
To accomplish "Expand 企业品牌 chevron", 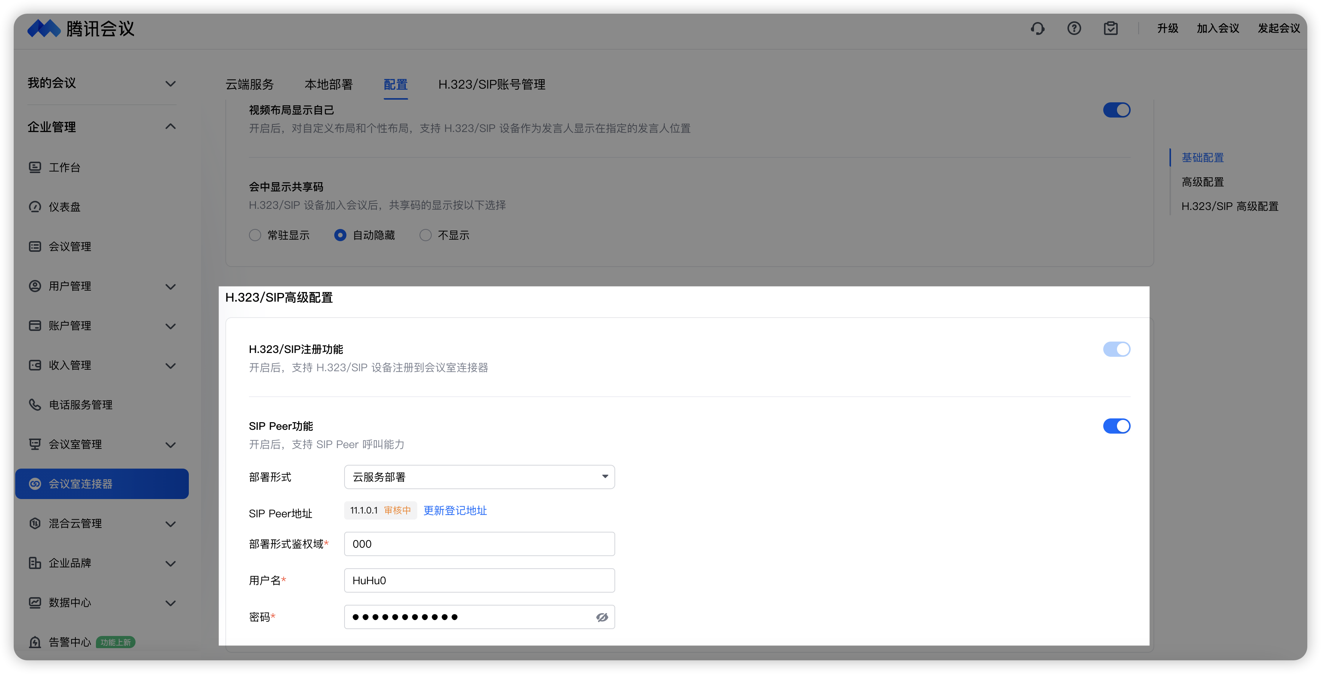I will (x=171, y=563).
